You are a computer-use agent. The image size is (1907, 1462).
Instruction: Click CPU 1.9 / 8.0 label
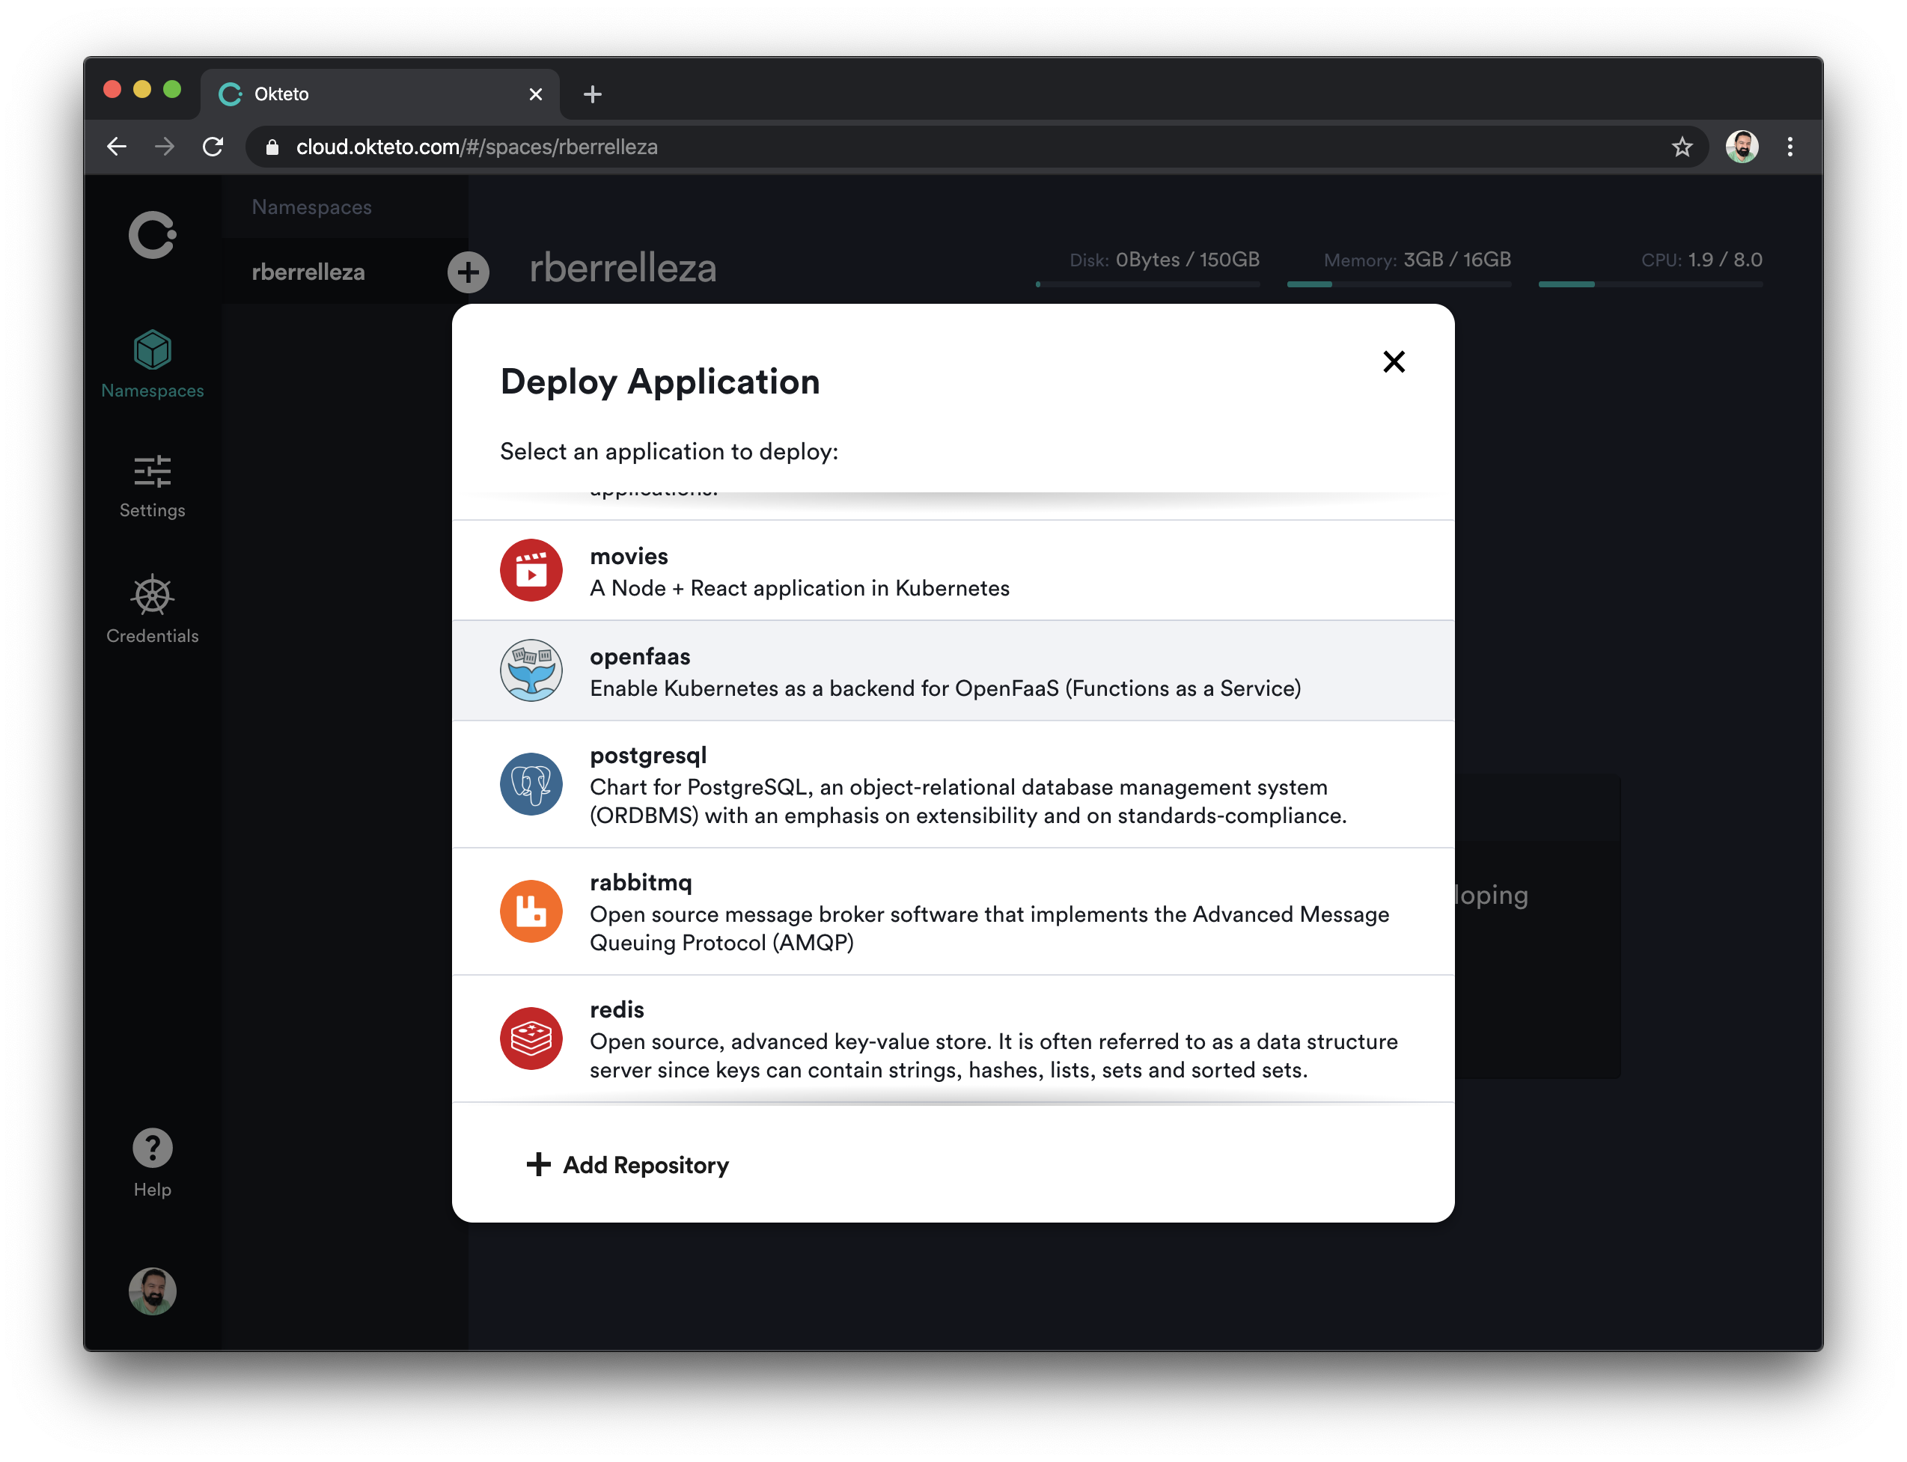pos(1702,260)
